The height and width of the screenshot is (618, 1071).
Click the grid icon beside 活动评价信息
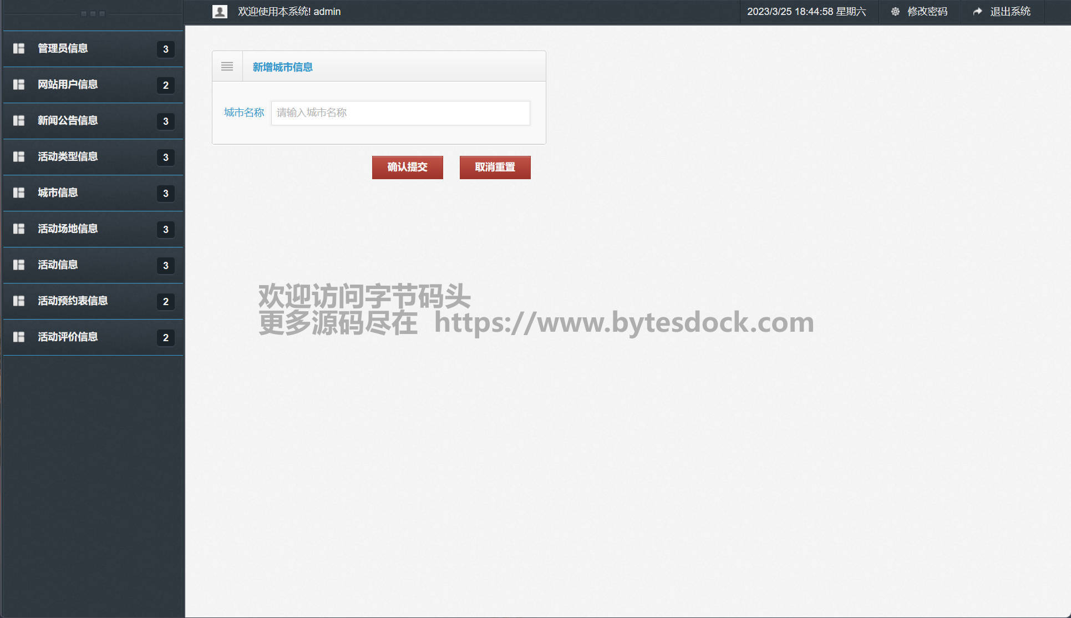(x=19, y=337)
